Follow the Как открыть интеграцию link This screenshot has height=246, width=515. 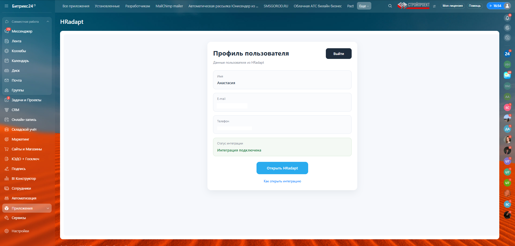click(x=282, y=181)
